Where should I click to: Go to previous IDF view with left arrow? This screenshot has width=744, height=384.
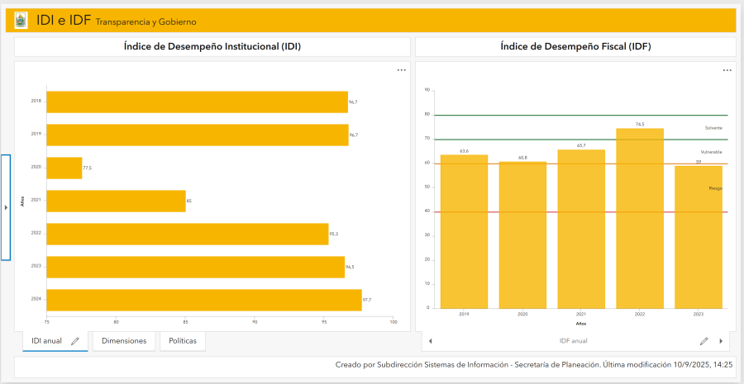[431, 341]
